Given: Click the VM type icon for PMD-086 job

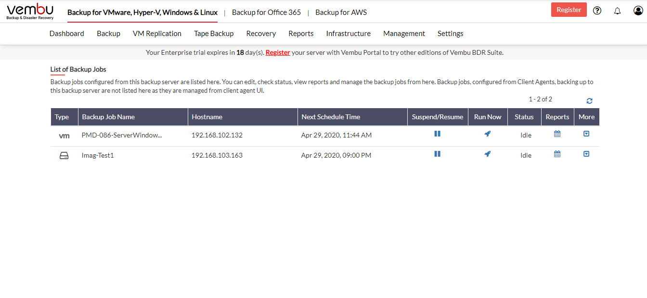Looking at the screenshot, I should point(64,136).
